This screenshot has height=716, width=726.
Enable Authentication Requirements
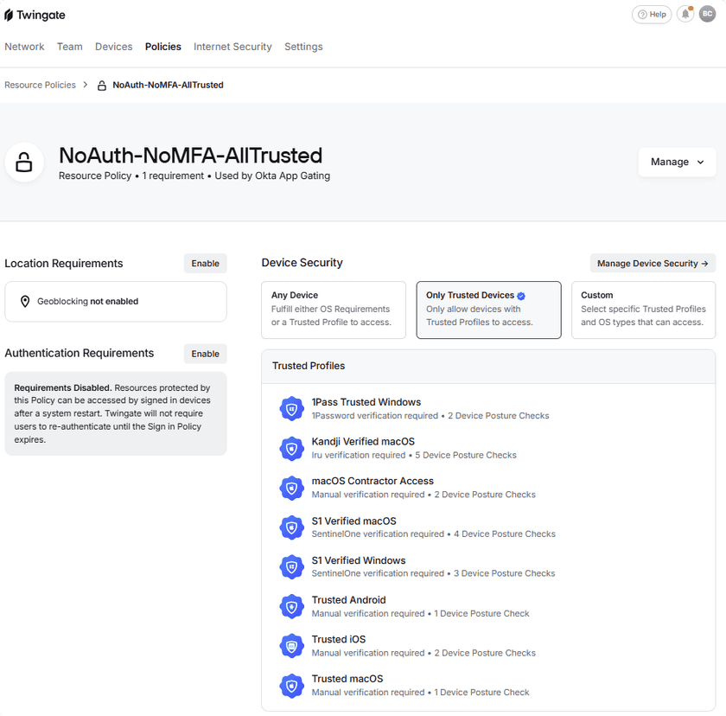click(205, 354)
